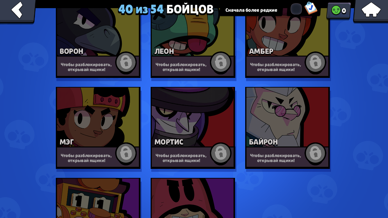
Task: Open the red hooded brawler card at bottom
Action: pyautogui.click(x=193, y=198)
